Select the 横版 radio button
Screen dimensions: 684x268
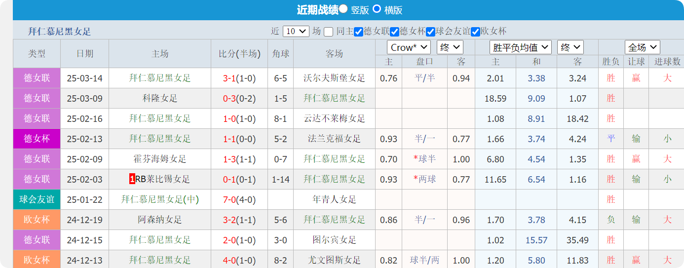tap(377, 9)
